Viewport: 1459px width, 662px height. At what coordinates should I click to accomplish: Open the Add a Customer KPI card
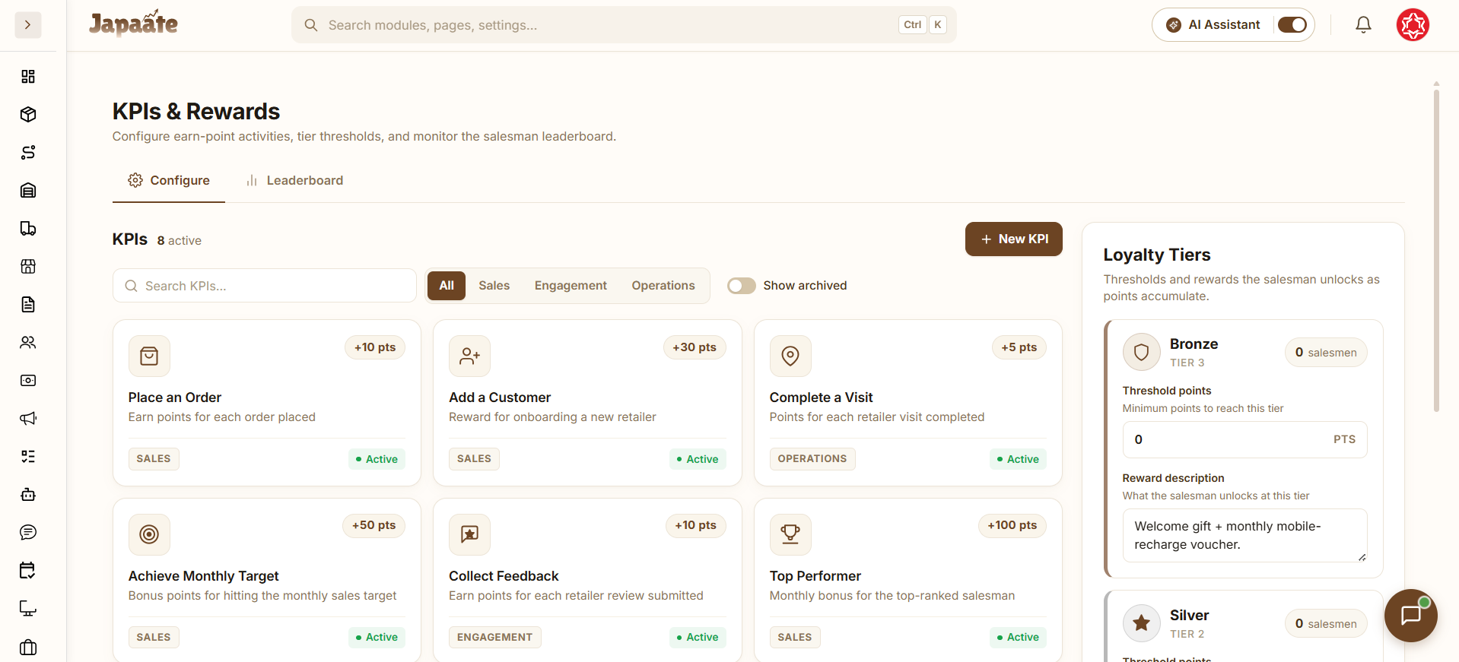587,403
